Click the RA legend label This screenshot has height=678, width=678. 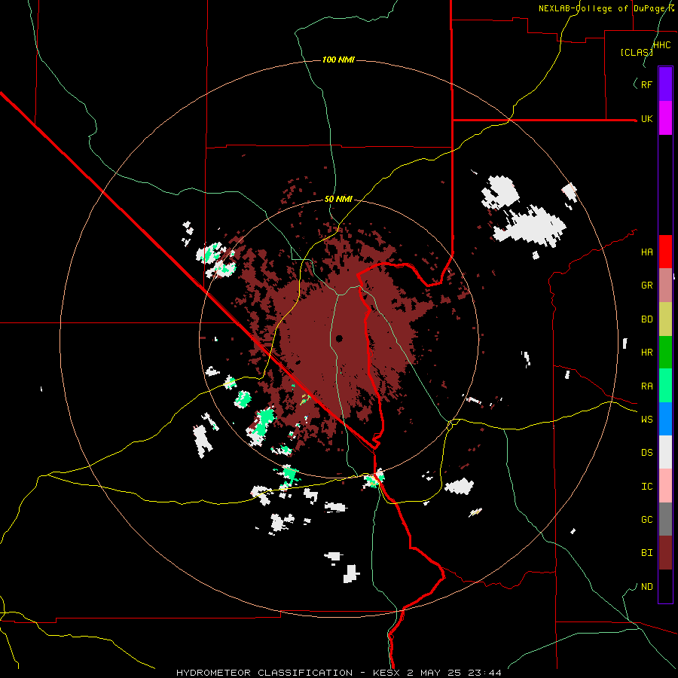pyautogui.click(x=646, y=386)
